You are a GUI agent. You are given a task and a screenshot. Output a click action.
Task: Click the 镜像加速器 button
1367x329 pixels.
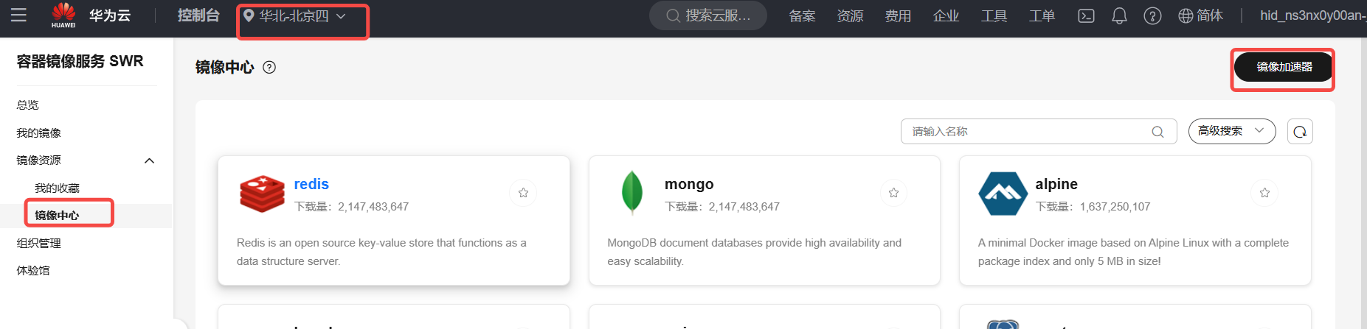(1284, 67)
